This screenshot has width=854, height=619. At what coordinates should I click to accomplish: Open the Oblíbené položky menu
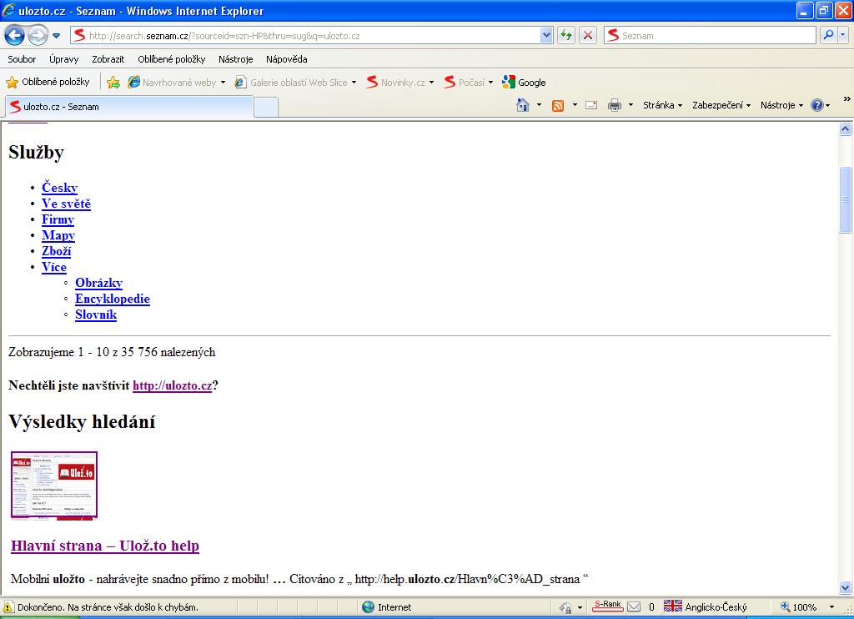172,59
